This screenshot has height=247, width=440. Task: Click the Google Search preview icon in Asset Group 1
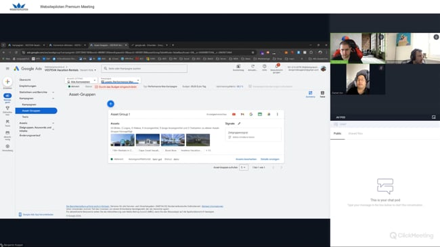coord(251,115)
